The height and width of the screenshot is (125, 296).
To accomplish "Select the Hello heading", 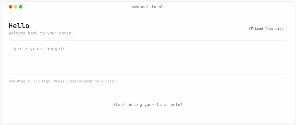I will (x=19, y=26).
